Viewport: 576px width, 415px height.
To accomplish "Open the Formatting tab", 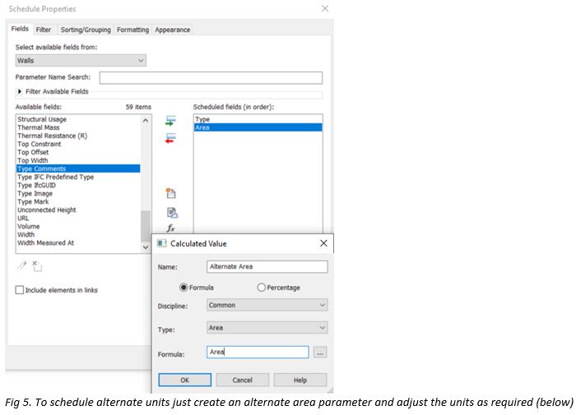I will coord(133,30).
